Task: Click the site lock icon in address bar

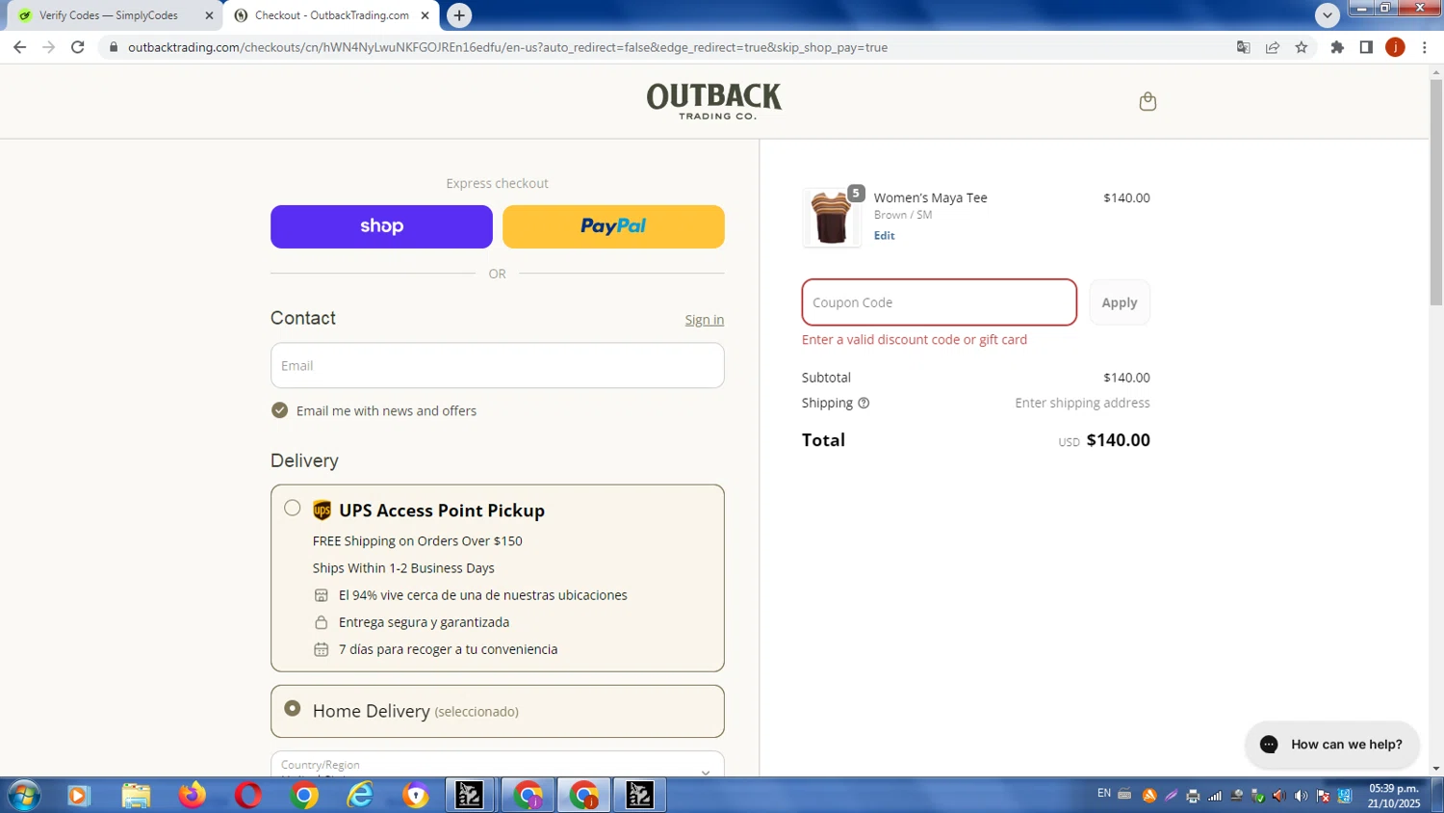Action: [113, 47]
